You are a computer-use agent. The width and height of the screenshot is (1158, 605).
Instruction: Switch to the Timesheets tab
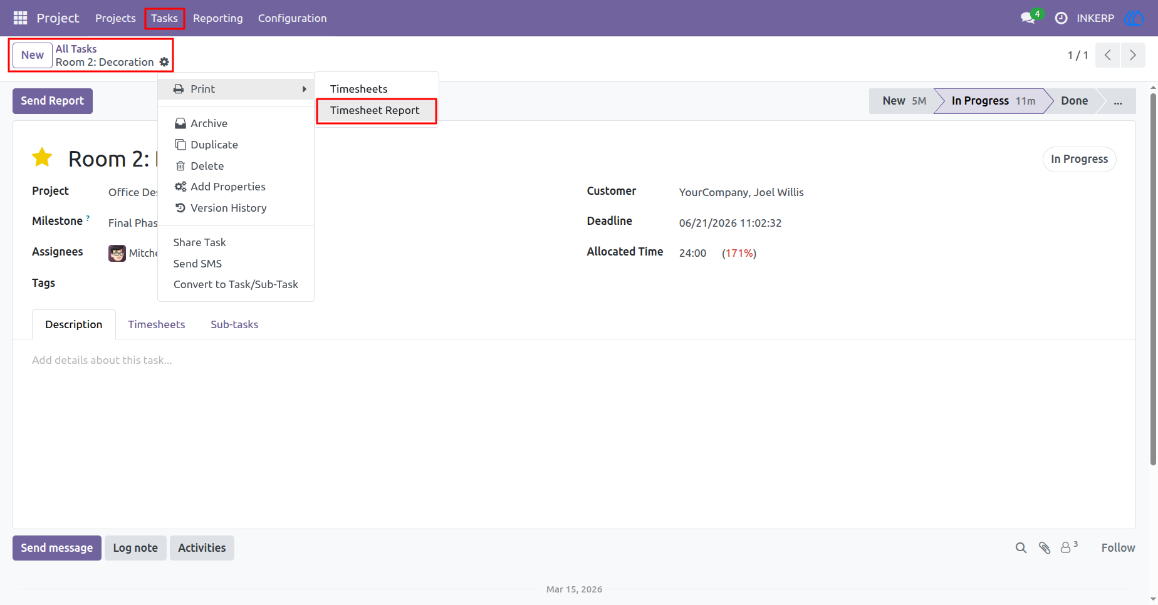coord(157,324)
